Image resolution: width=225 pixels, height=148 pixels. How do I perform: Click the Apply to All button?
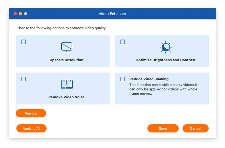click(32, 128)
